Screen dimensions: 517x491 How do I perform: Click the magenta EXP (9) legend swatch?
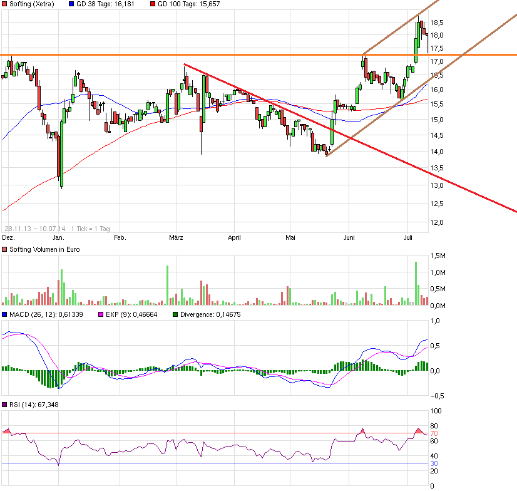click(x=101, y=314)
